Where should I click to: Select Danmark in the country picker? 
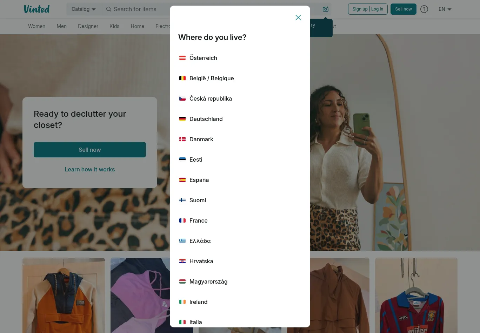click(x=201, y=139)
